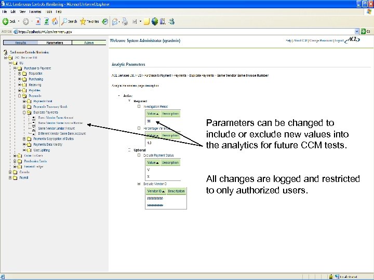Click the Stop loading icon
374x280 pixels.
click(x=38, y=22)
